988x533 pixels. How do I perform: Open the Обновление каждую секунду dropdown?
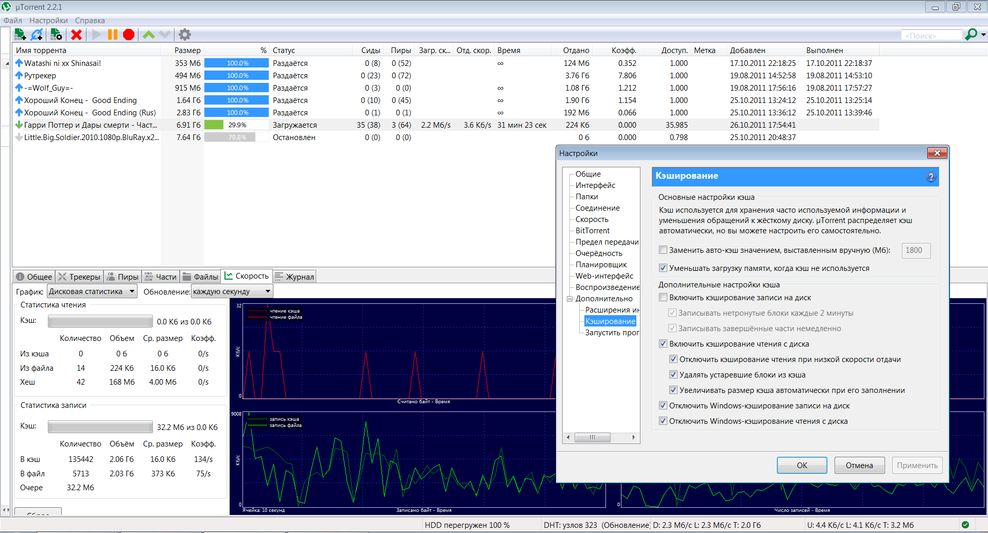(x=232, y=291)
